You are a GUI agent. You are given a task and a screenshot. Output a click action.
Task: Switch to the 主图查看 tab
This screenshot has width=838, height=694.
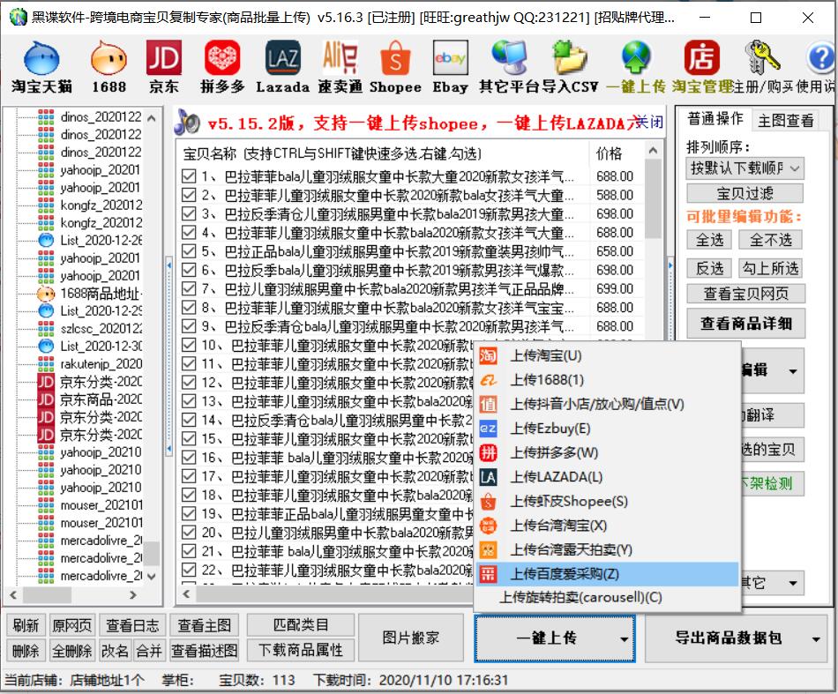pyautogui.click(x=785, y=121)
